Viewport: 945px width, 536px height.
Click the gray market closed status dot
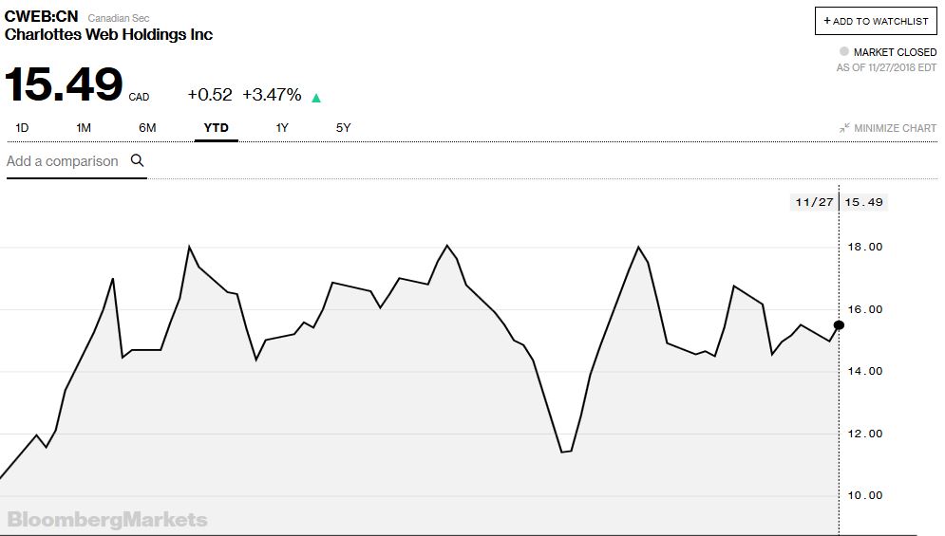click(843, 52)
